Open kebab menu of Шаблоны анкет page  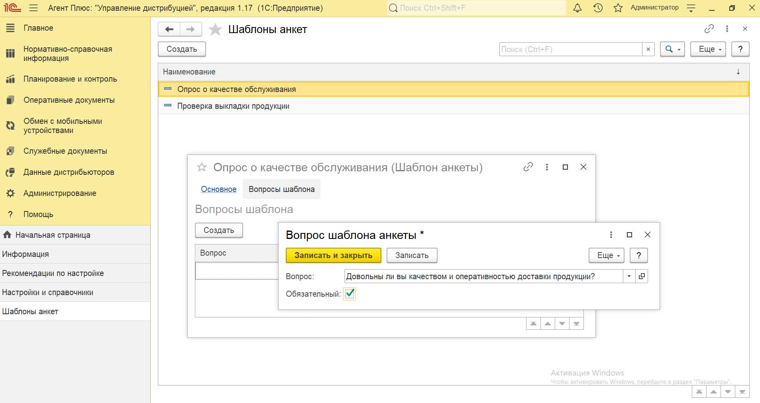[x=727, y=29]
